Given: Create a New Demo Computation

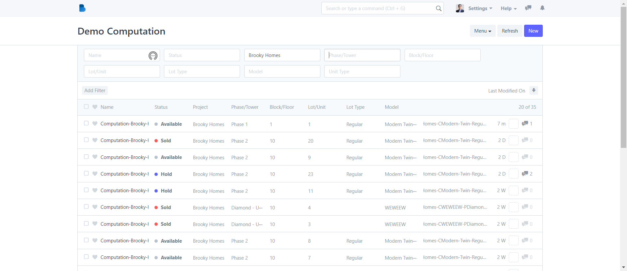Looking at the screenshot, I should [x=533, y=31].
